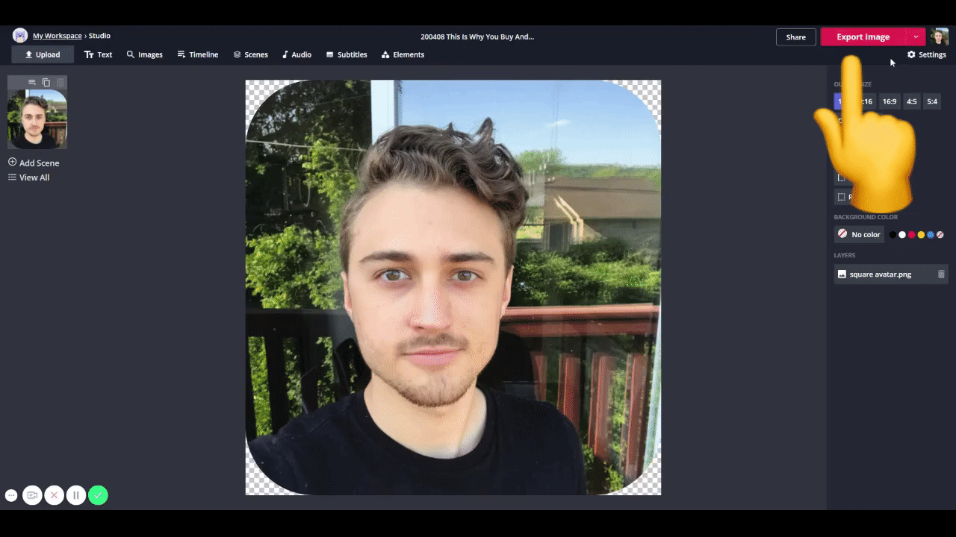
Task: Click View All scenes
Action: (28, 178)
